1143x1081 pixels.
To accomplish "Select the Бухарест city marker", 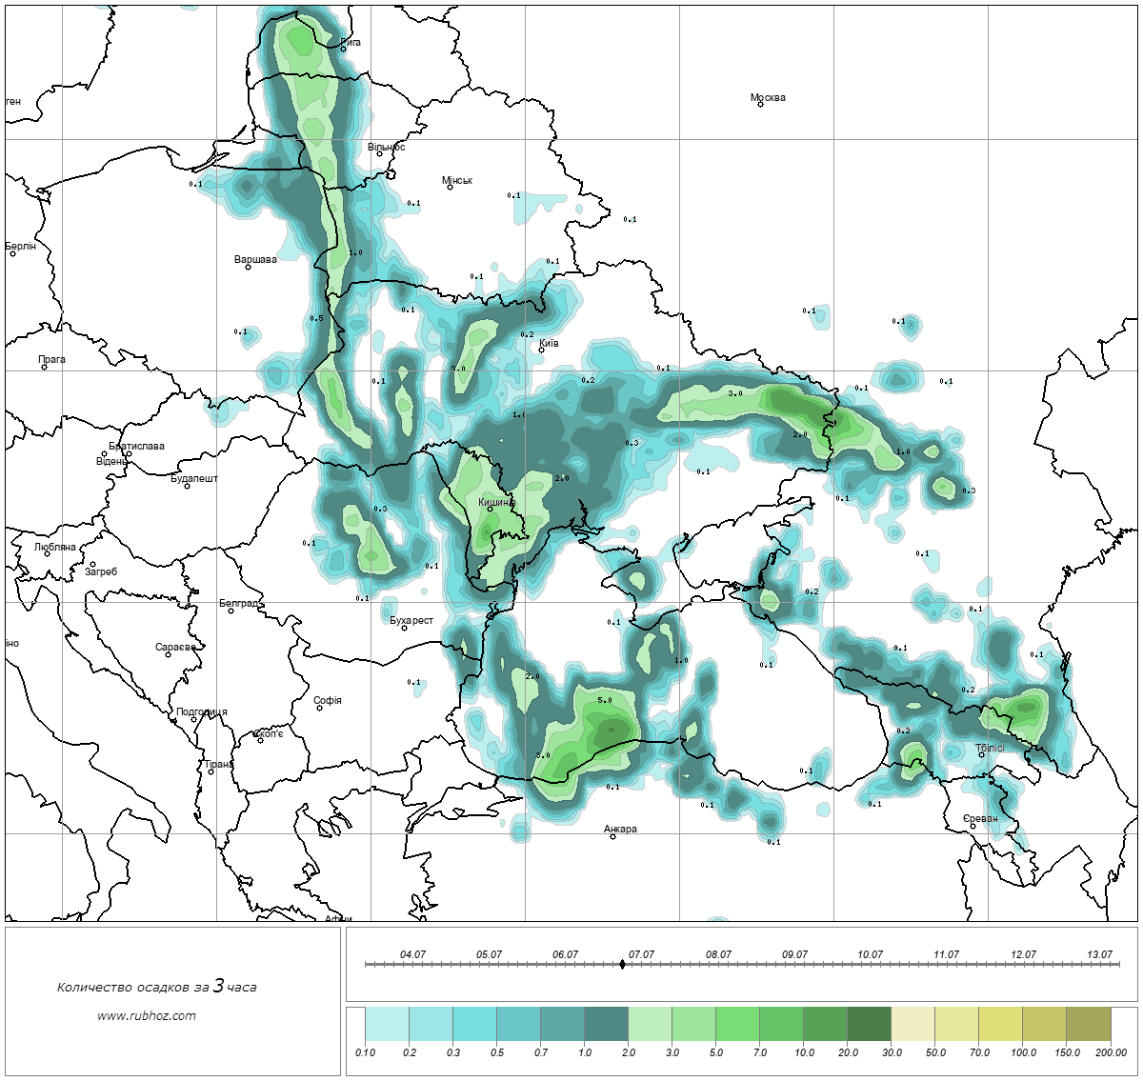I will [404, 628].
